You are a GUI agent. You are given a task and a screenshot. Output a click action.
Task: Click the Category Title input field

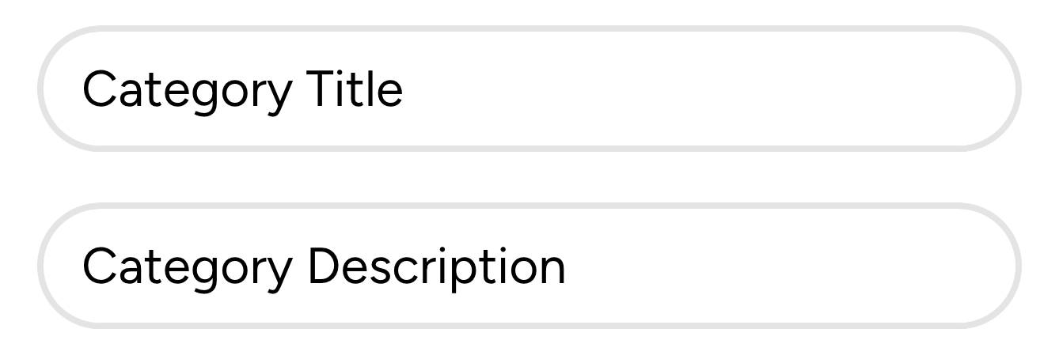[x=529, y=89]
